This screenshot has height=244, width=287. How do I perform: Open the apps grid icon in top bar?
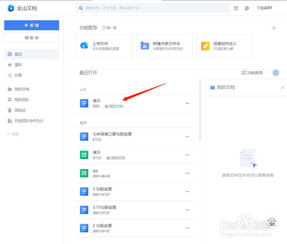236,8
